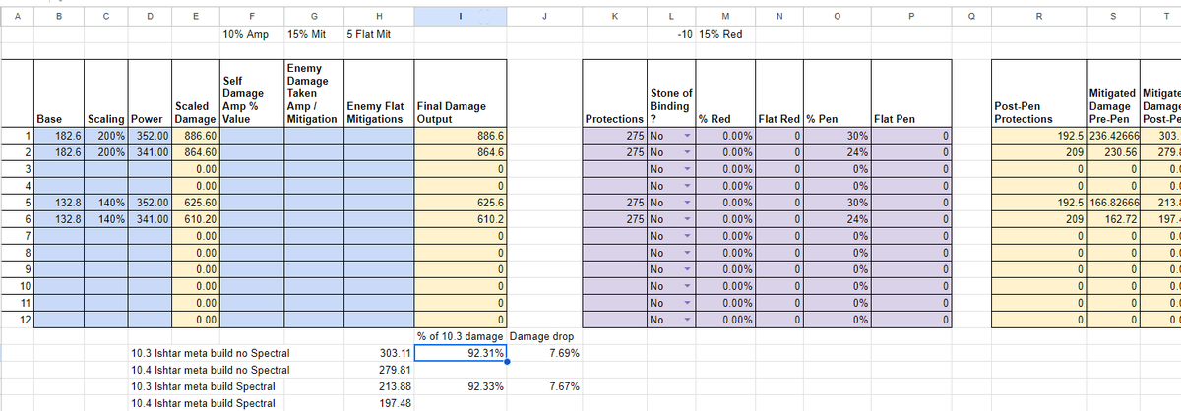
Task: Click the '% Red' header cell
Action: tap(724, 94)
